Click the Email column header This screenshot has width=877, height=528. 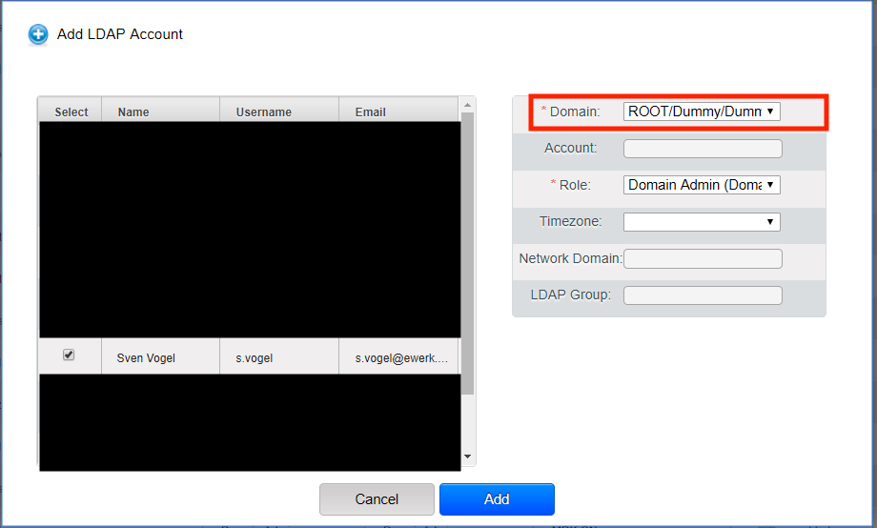pyautogui.click(x=398, y=112)
